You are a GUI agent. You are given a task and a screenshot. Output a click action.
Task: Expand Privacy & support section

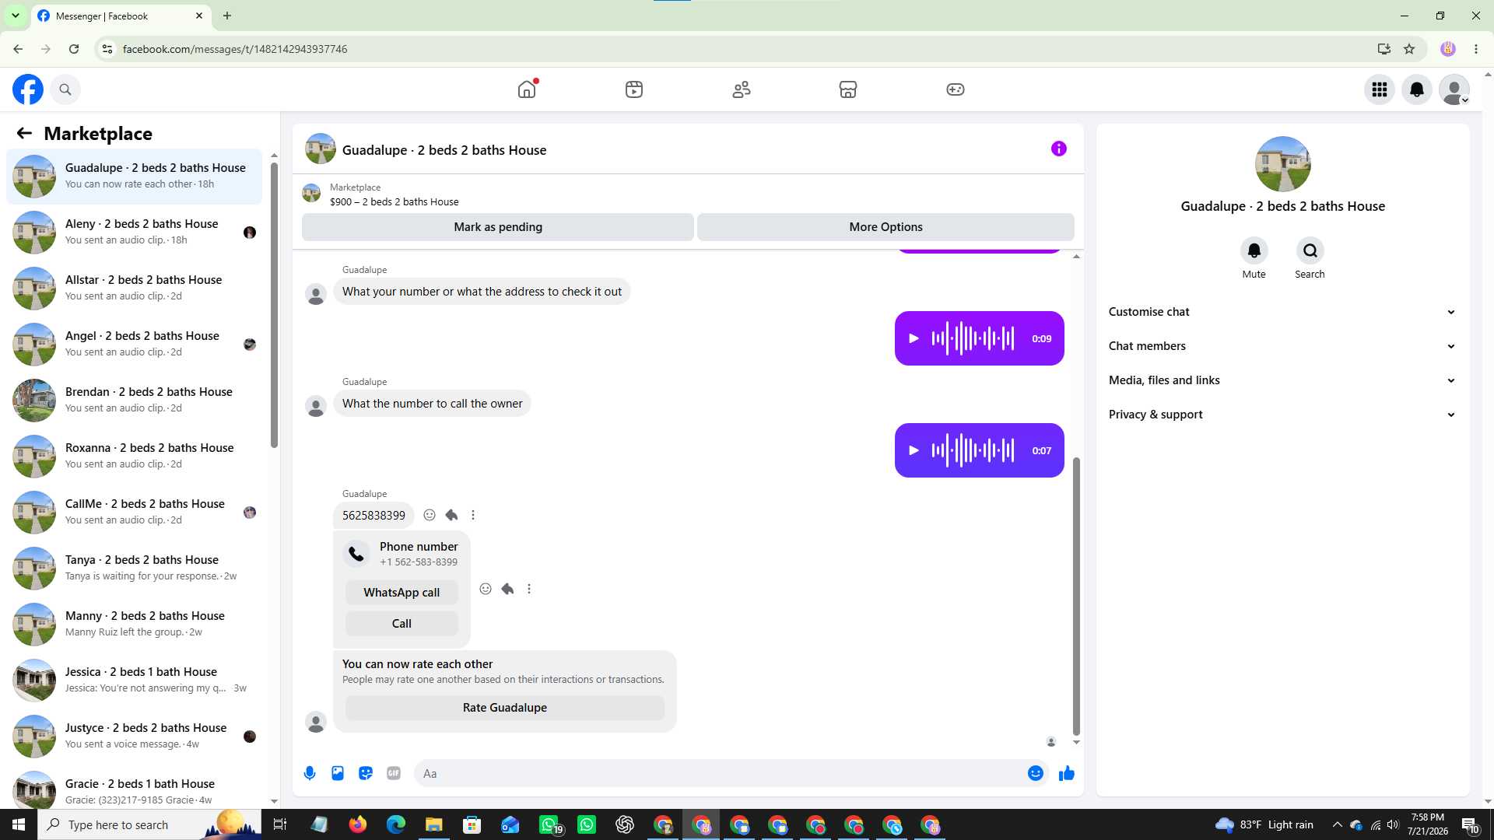point(1282,415)
